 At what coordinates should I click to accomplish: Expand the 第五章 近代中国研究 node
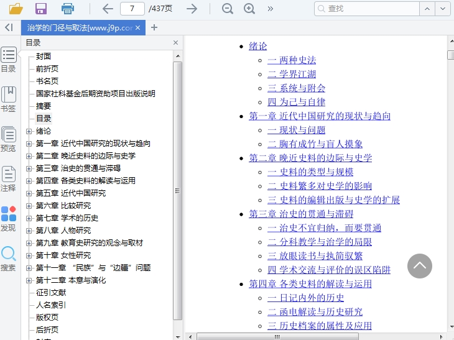[29, 193]
